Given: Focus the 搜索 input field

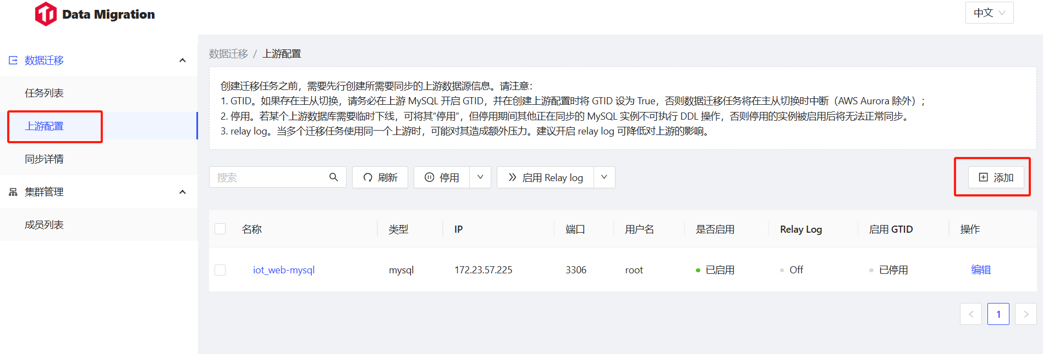Looking at the screenshot, I should (270, 177).
